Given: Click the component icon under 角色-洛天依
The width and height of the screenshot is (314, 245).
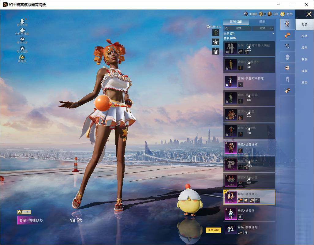Looking at the screenshot, I should (240, 217).
